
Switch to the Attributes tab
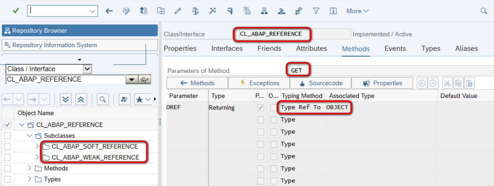point(311,49)
